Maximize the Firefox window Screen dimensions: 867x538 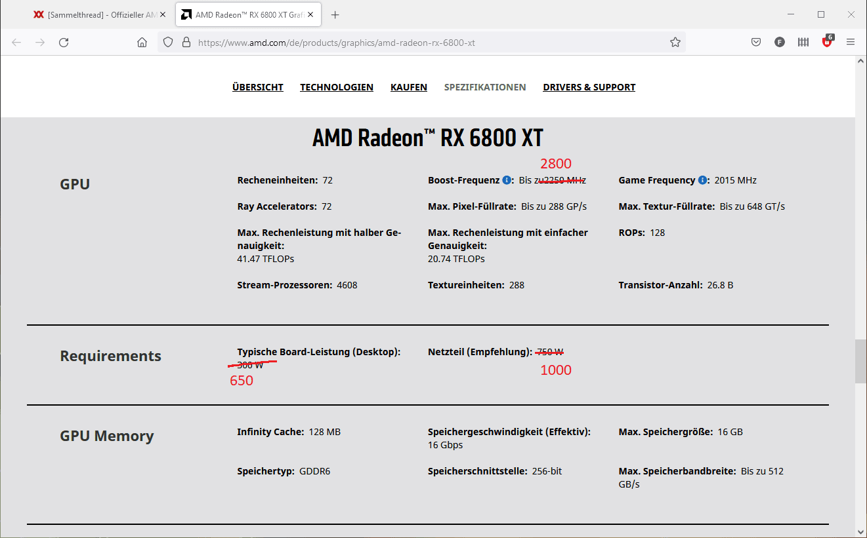(821, 14)
